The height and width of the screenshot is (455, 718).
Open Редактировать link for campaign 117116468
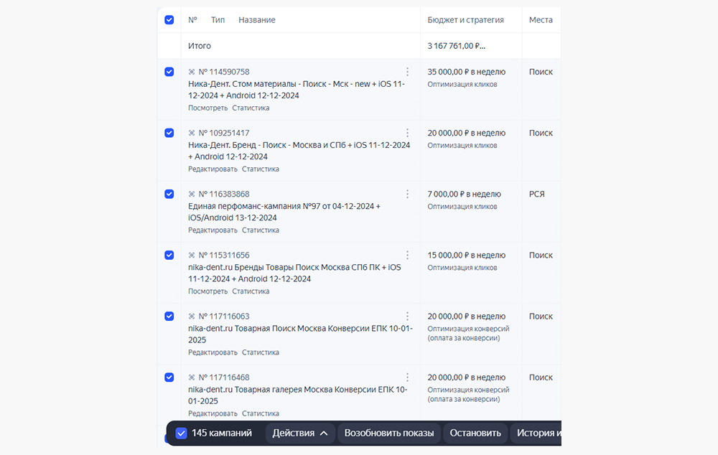point(213,413)
